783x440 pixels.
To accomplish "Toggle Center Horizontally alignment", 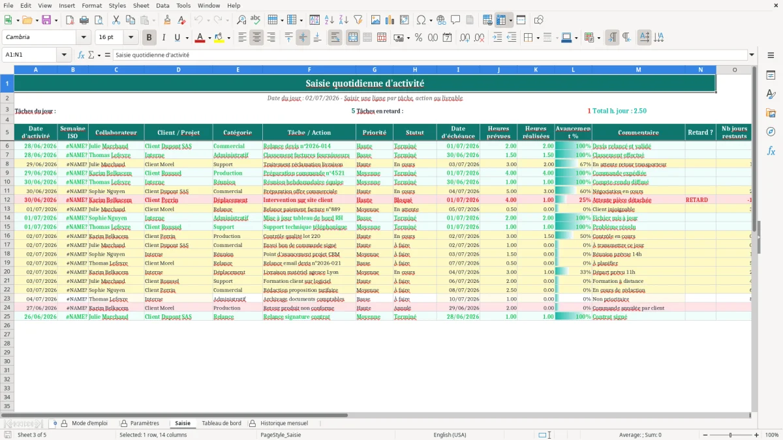I will click(x=256, y=38).
